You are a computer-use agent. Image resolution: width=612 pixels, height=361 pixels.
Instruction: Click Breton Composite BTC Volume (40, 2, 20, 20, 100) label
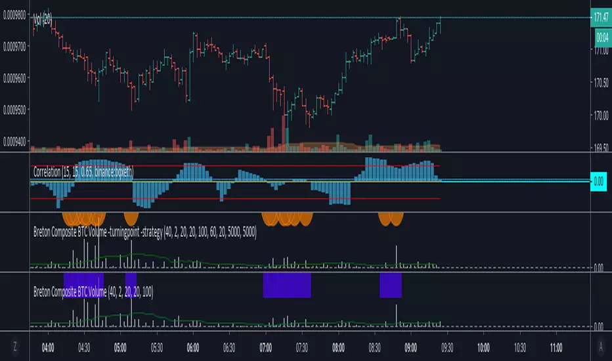[x=93, y=291]
